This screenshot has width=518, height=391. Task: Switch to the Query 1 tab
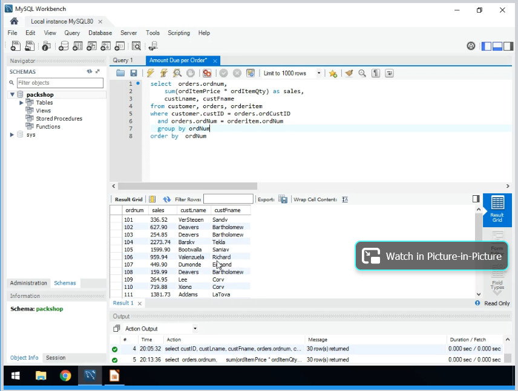(123, 60)
